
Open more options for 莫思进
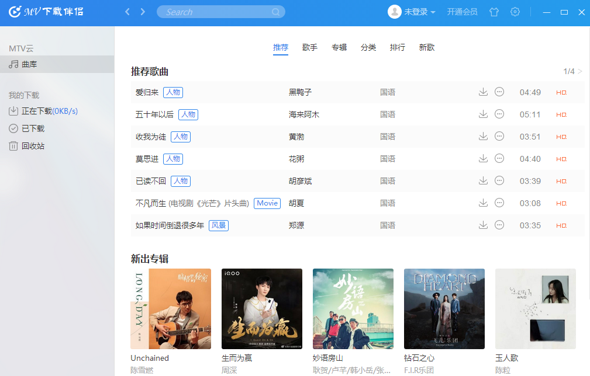coord(499,158)
